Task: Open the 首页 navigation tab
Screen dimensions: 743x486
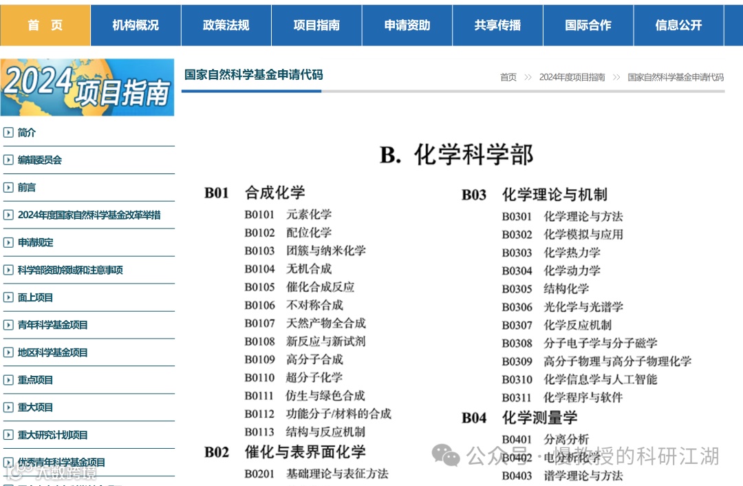Action: pyautogui.click(x=45, y=25)
